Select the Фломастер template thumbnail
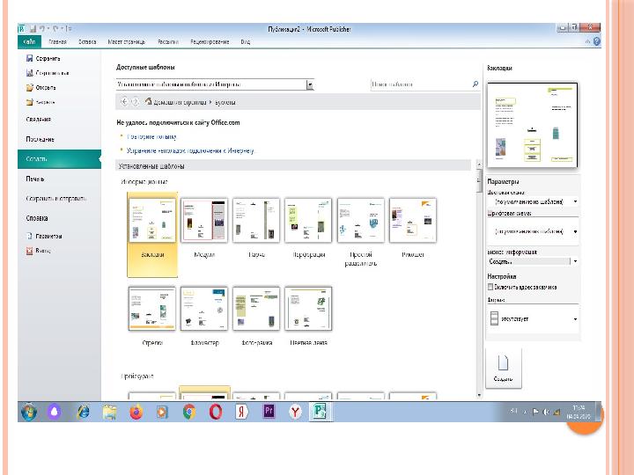634x475 pixels. tap(204, 309)
